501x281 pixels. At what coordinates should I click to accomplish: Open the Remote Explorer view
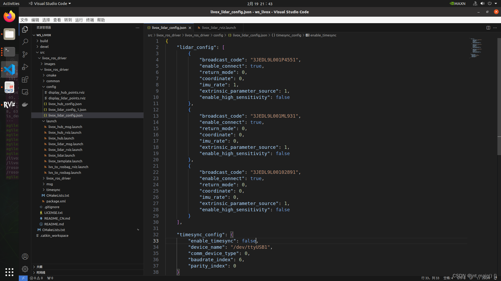click(25, 92)
